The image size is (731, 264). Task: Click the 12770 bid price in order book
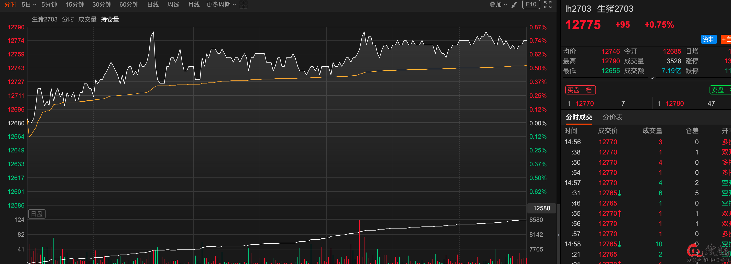tap(584, 103)
